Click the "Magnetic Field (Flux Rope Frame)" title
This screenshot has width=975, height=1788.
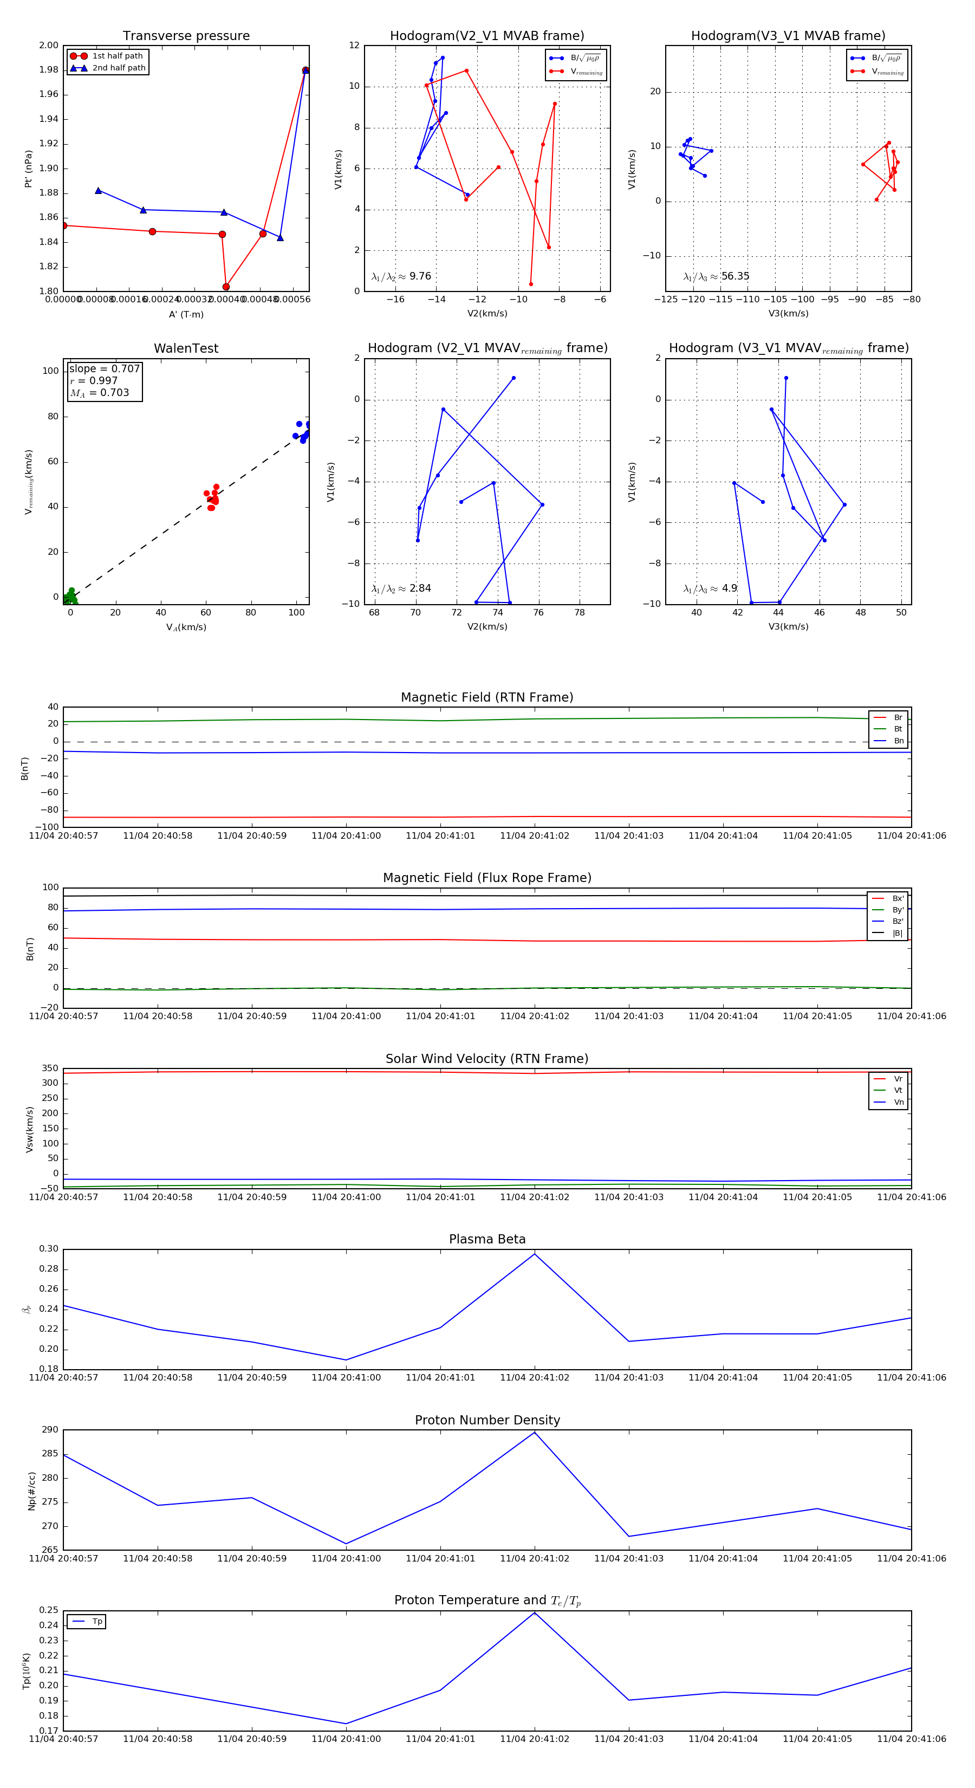click(x=487, y=878)
